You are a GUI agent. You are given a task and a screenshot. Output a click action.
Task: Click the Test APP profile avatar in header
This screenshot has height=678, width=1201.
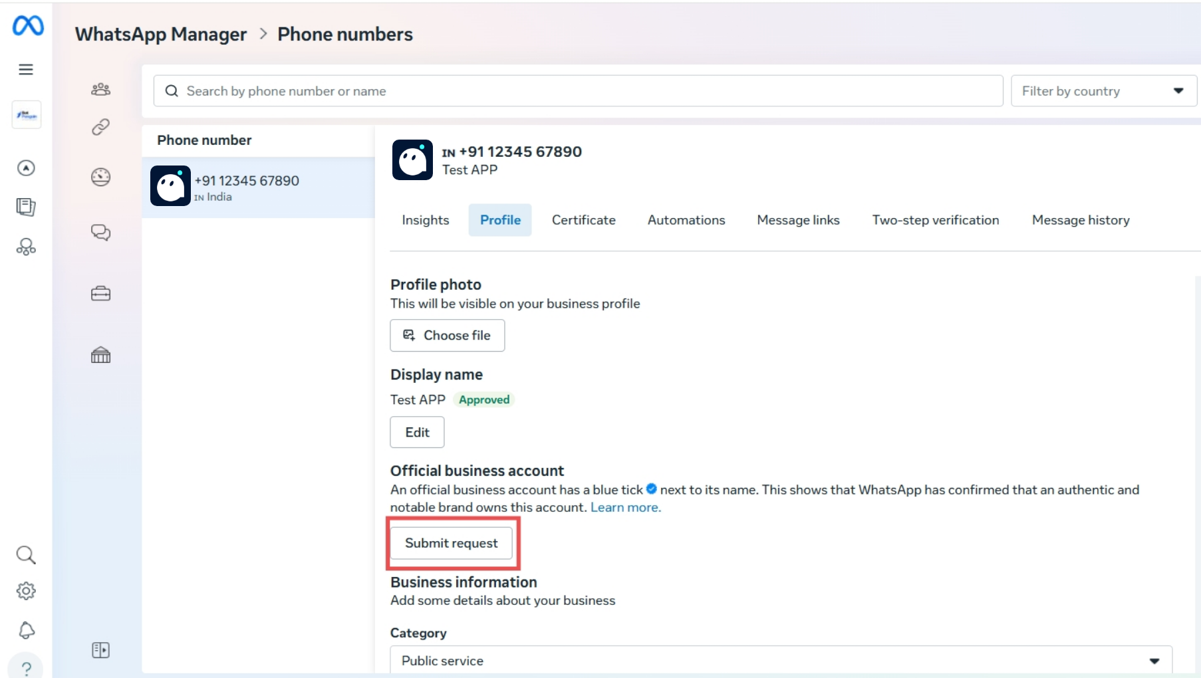(x=412, y=160)
